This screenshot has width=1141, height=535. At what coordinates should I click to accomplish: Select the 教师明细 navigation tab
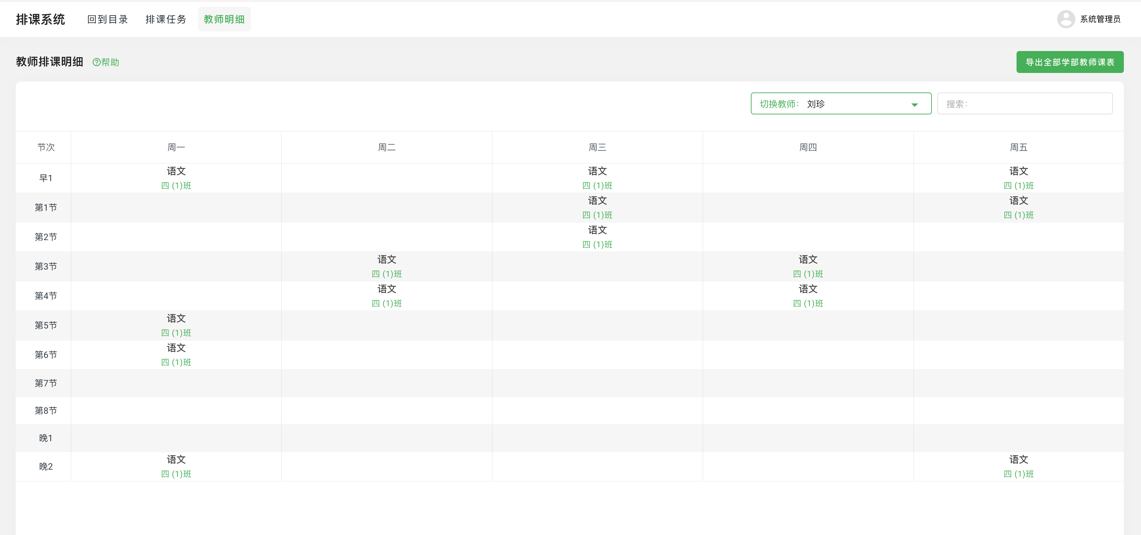224,20
